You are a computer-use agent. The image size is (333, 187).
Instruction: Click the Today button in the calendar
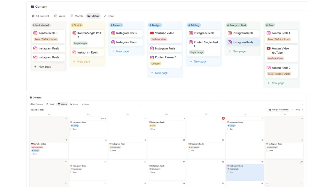point(298,110)
